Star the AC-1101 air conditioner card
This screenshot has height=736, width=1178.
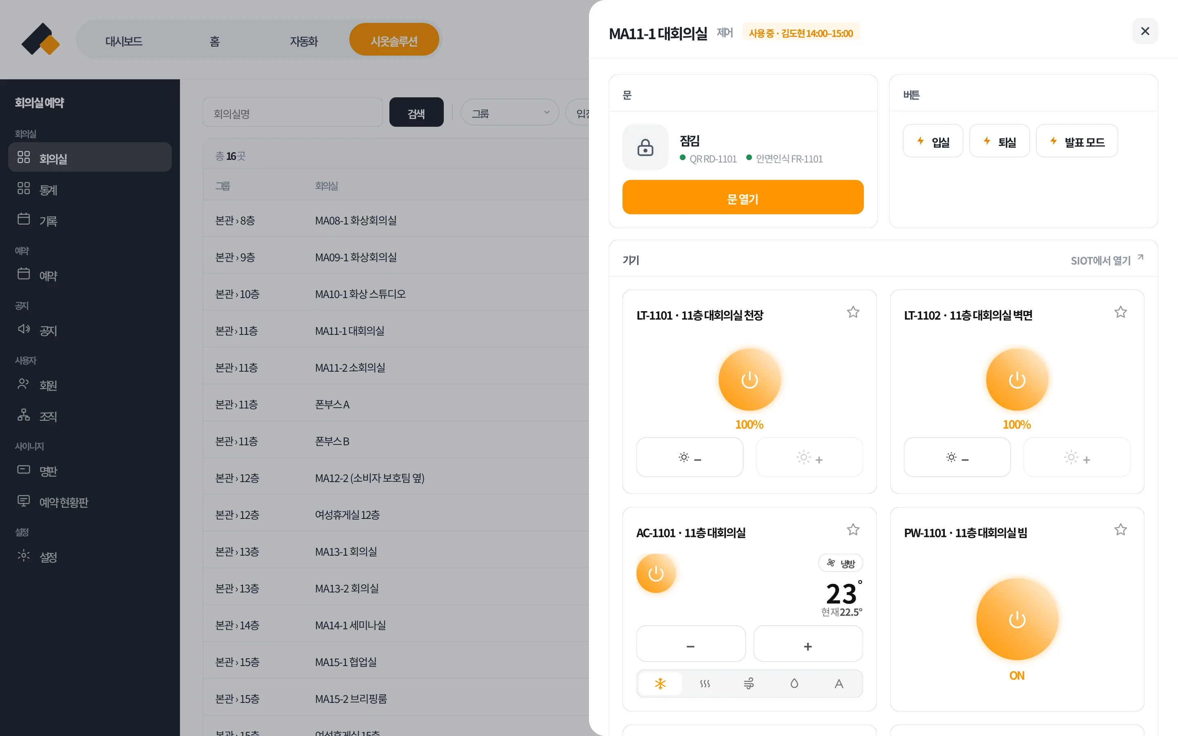853,530
